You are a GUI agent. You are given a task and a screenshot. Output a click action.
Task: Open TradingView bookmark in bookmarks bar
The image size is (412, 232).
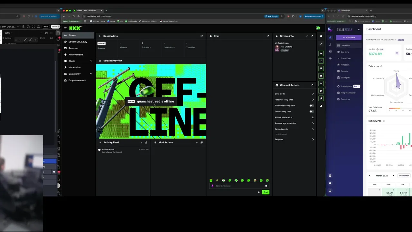[x=169, y=21]
